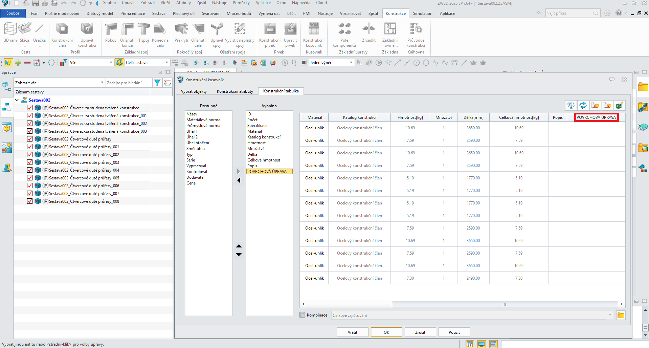Switch to the Konstrukční atributy tab
Image resolution: width=649 pixels, height=348 pixels.
coord(235,91)
